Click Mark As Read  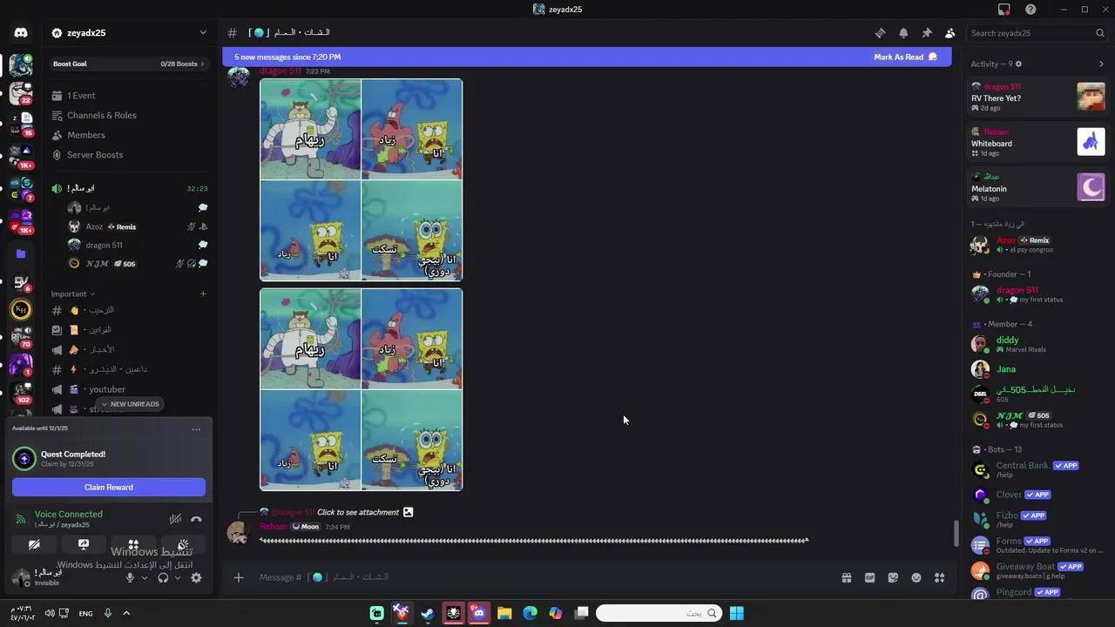tap(905, 57)
